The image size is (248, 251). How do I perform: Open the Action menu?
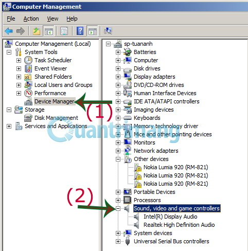[31, 19]
